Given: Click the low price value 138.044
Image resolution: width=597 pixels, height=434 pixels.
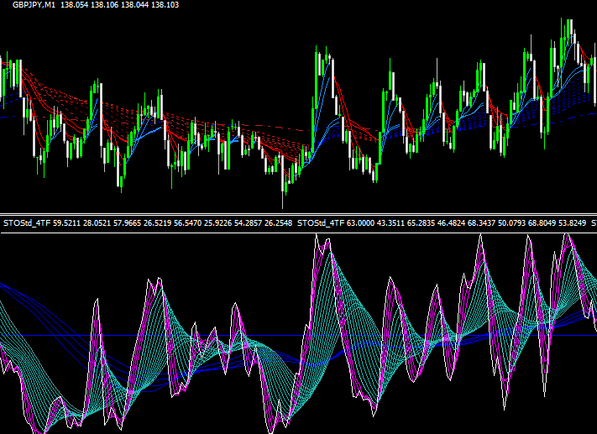Looking at the screenshot, I should tap(138, 5).
